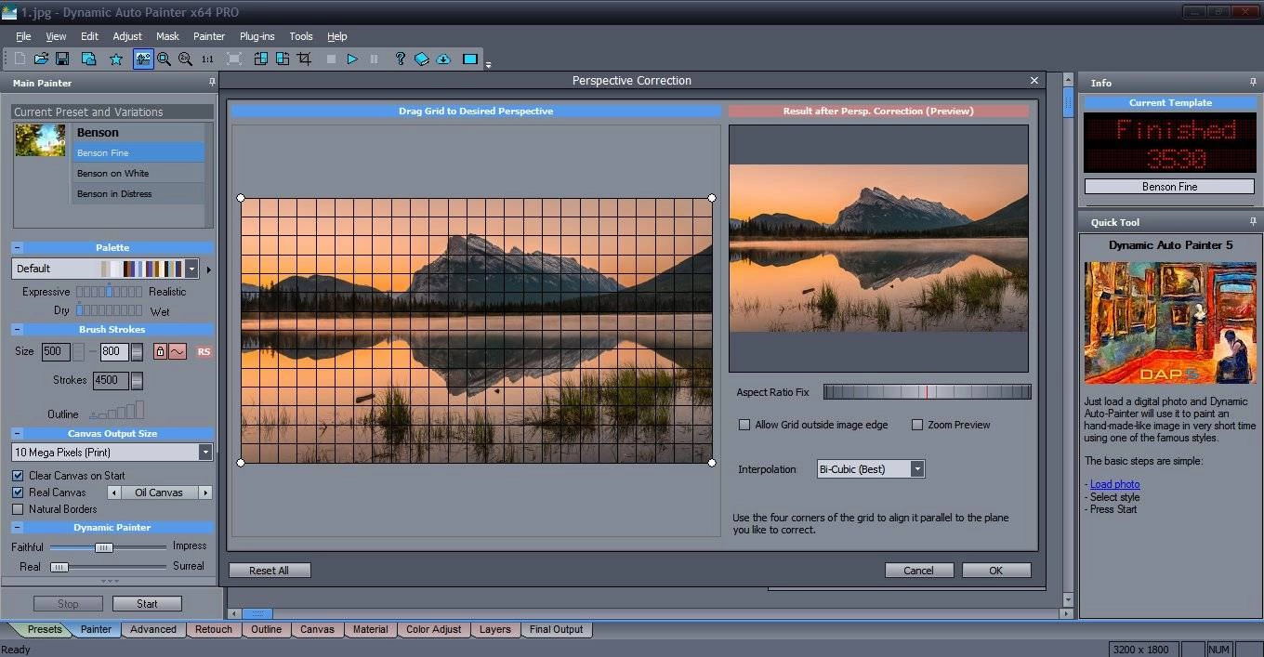
Task: Open the toolbar overflow options arrow
Action: tap(489, 64)
